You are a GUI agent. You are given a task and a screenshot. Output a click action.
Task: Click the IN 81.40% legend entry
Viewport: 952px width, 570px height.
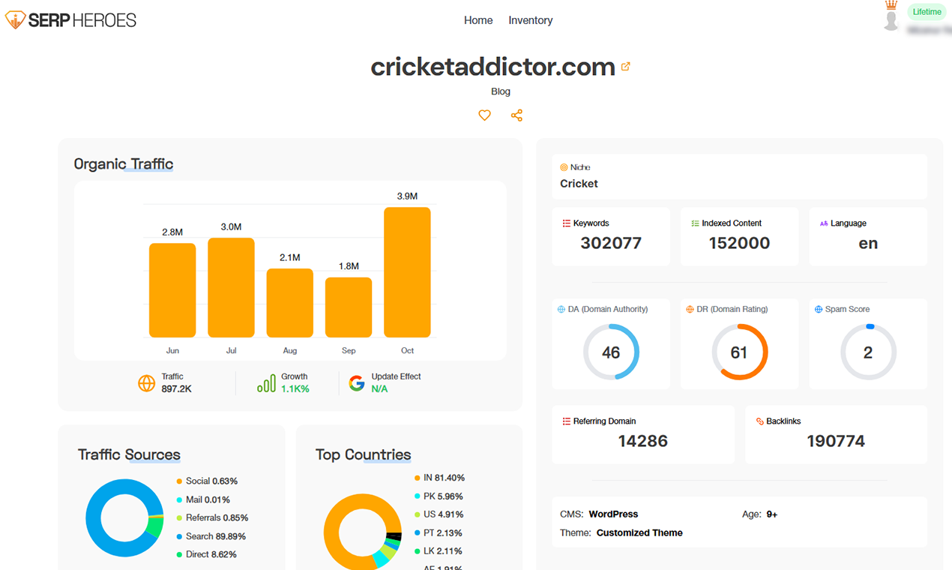pos(439,478)
